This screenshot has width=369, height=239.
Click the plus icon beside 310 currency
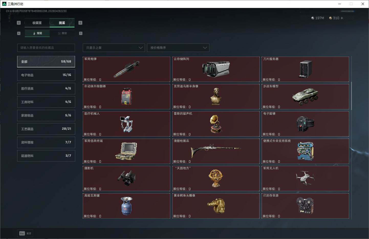pos(342,18)
